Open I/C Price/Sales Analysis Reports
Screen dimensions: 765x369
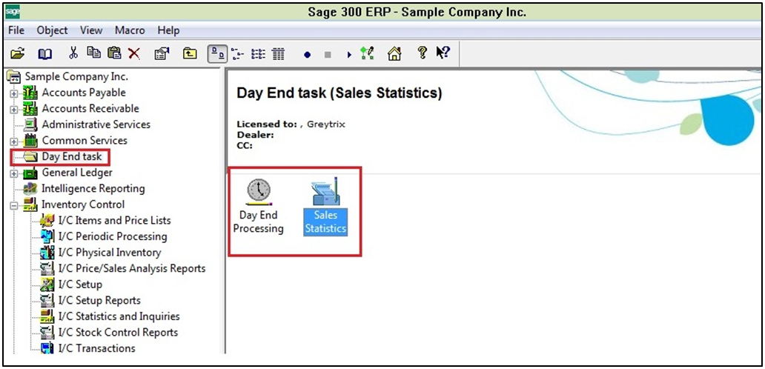[x=132, y=268]
